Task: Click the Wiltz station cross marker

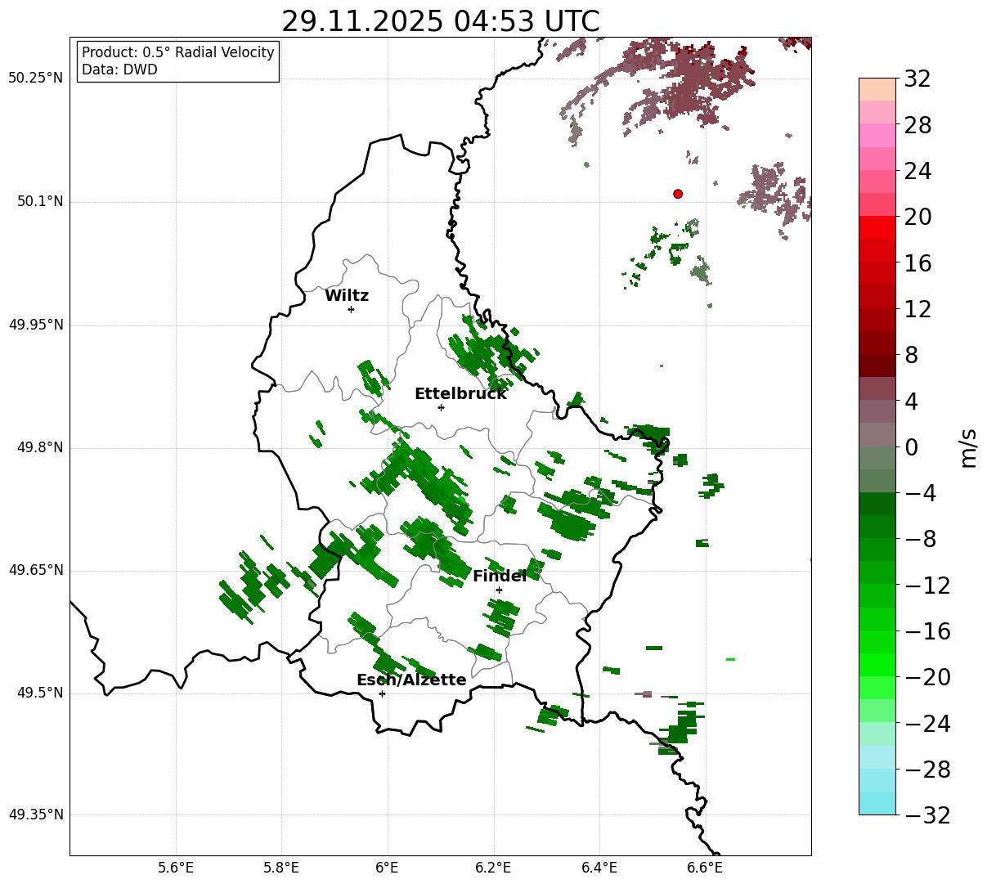Action: point(351,309)
